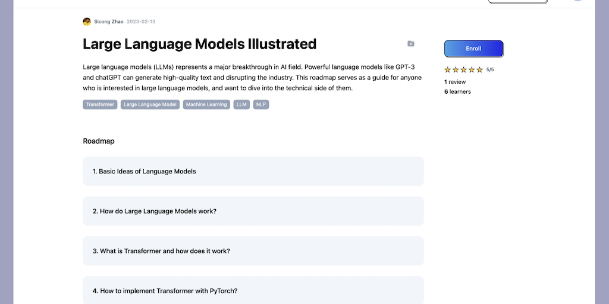Viewport: 609px width, 304px height.
Task: Click the "6 learners" text
Action: coord(457,91)
